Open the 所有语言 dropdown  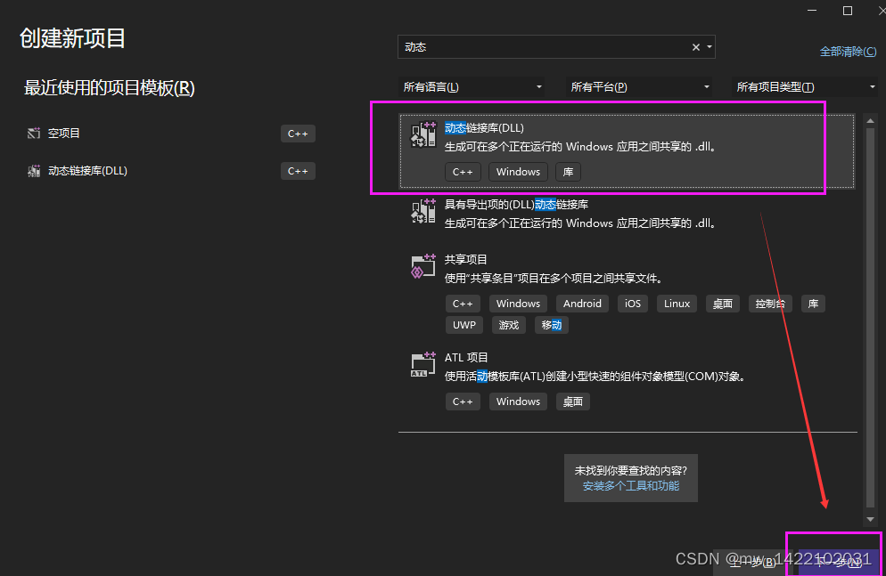(x=472, y=86)
